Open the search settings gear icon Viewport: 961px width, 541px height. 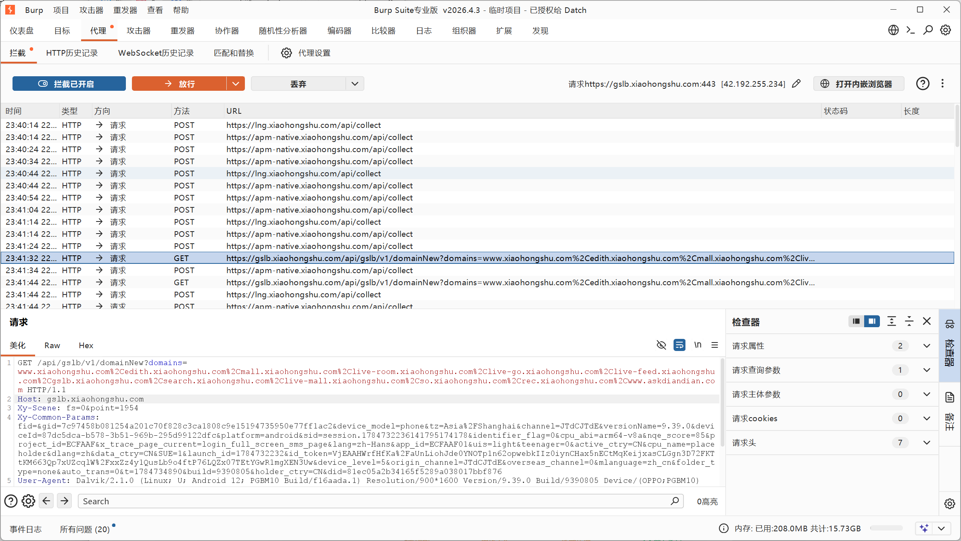28,501
